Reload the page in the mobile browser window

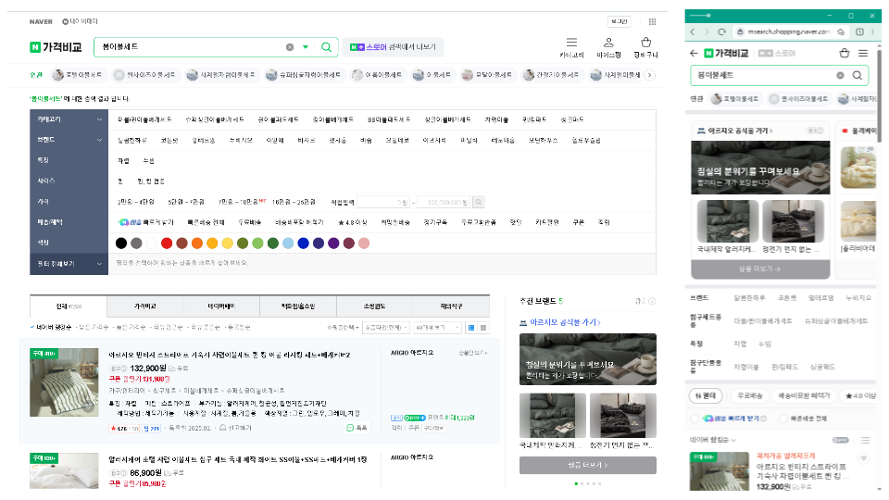[721, 31]
